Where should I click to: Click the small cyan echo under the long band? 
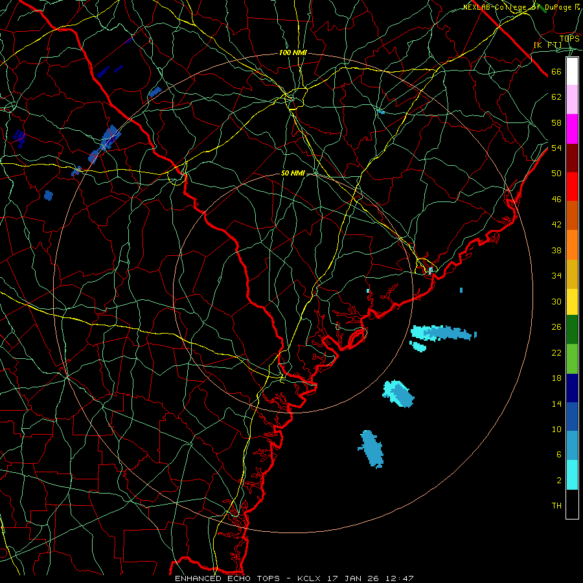(x=418, y=346)
